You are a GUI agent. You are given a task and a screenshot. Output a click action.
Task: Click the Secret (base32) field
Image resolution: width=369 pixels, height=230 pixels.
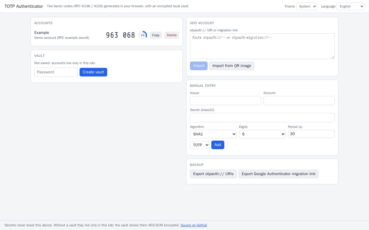click(262, 118)
